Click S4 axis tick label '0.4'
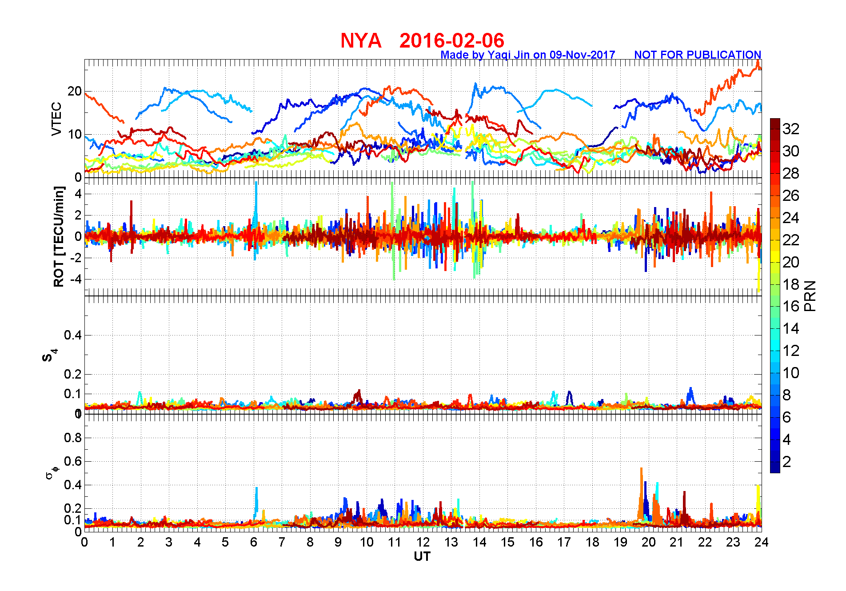Viewport: 846px width, 591px height. coord(73,335)
